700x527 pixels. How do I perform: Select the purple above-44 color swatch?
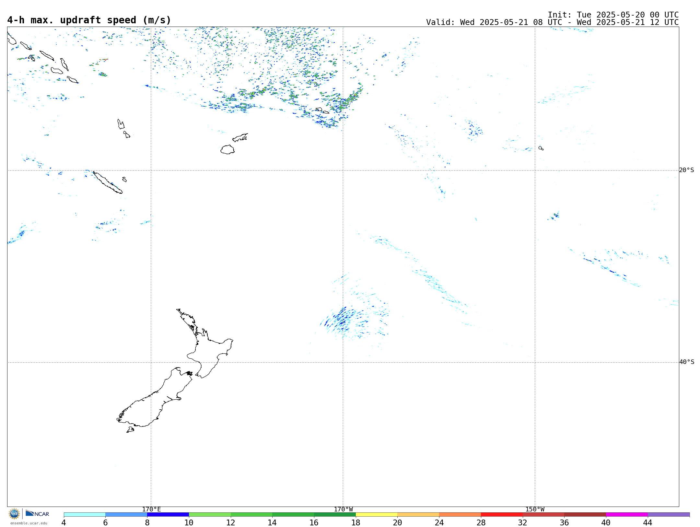[669, 514]
